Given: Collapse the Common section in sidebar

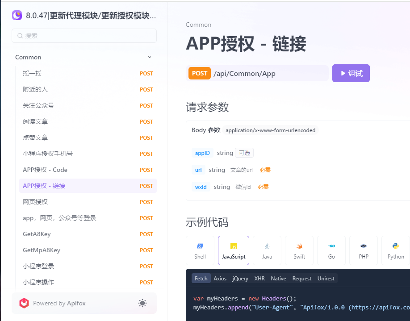Looking at the screenshot, I should (x=150, y=57).
